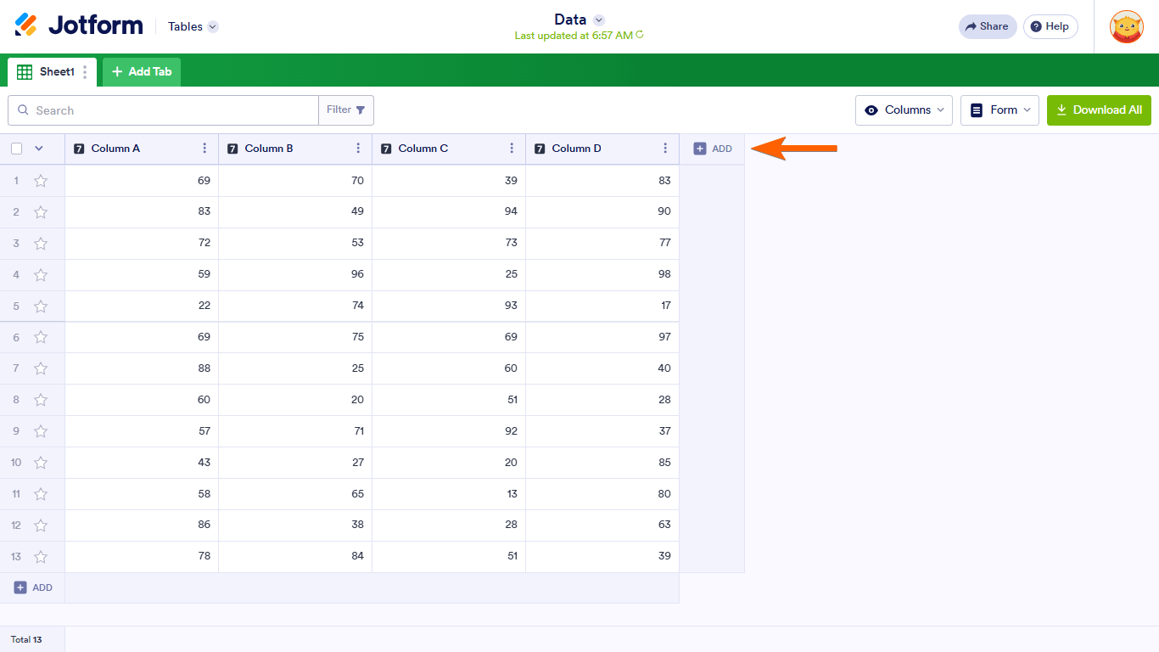Open Sheet1 tab options dots
The height and width of the screenshot is (652, 1159).
coord(85,72)
